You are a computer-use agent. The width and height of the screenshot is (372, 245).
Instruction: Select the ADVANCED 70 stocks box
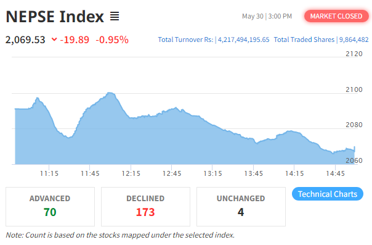pos(50,207)
